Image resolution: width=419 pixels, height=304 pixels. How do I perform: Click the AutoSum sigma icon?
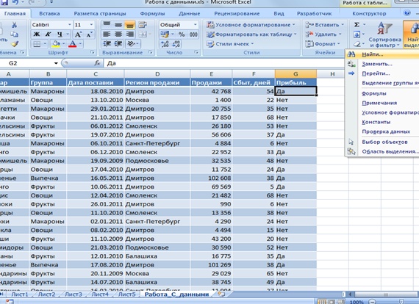357,25
